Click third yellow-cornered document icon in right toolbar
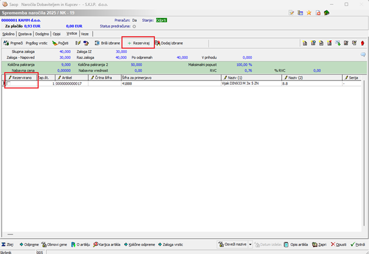369x254 pixels. (321, 43)
